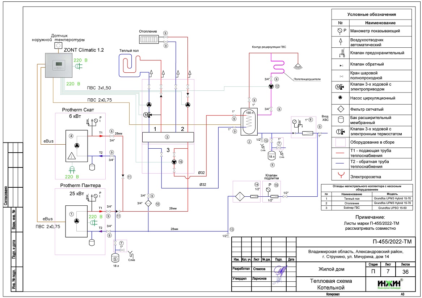The image size is (422, 298).
Task: Select the outdoor temperature sensor box
Action: point(58,46)
